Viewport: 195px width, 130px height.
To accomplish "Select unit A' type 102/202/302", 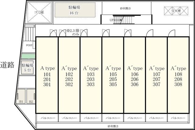I will coord(69,75).
